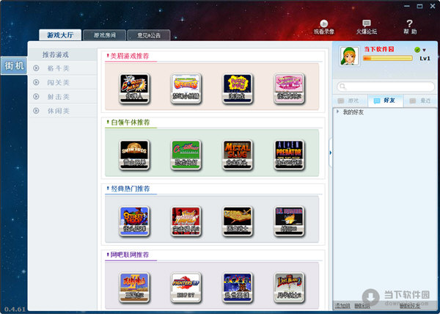440x314 pixels.
Task: Maximize the game lobby window
Action: (x=419, y=6)
